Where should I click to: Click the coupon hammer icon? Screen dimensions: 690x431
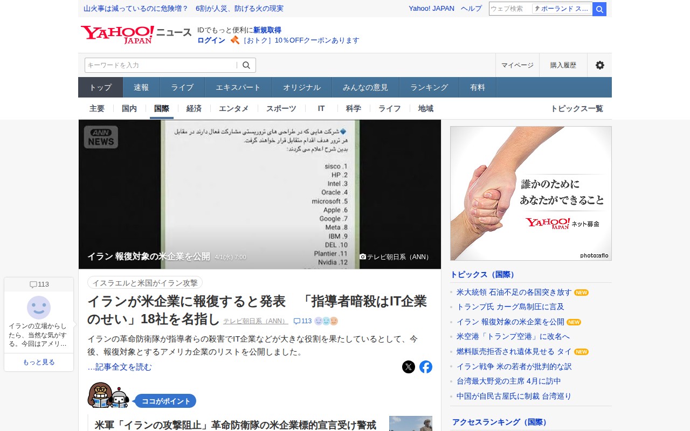[234, 40]
